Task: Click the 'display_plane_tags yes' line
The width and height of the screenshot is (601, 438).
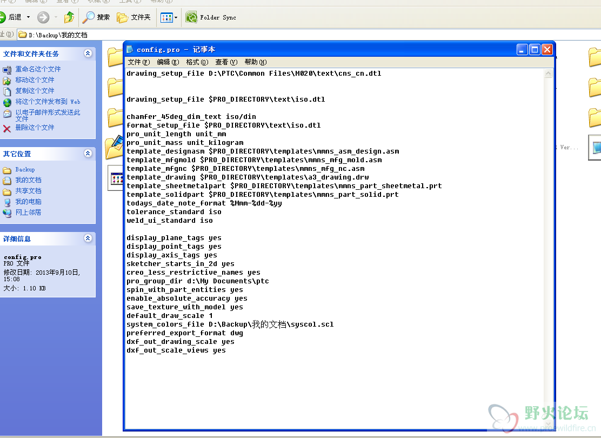Action: tap(173, 238)
